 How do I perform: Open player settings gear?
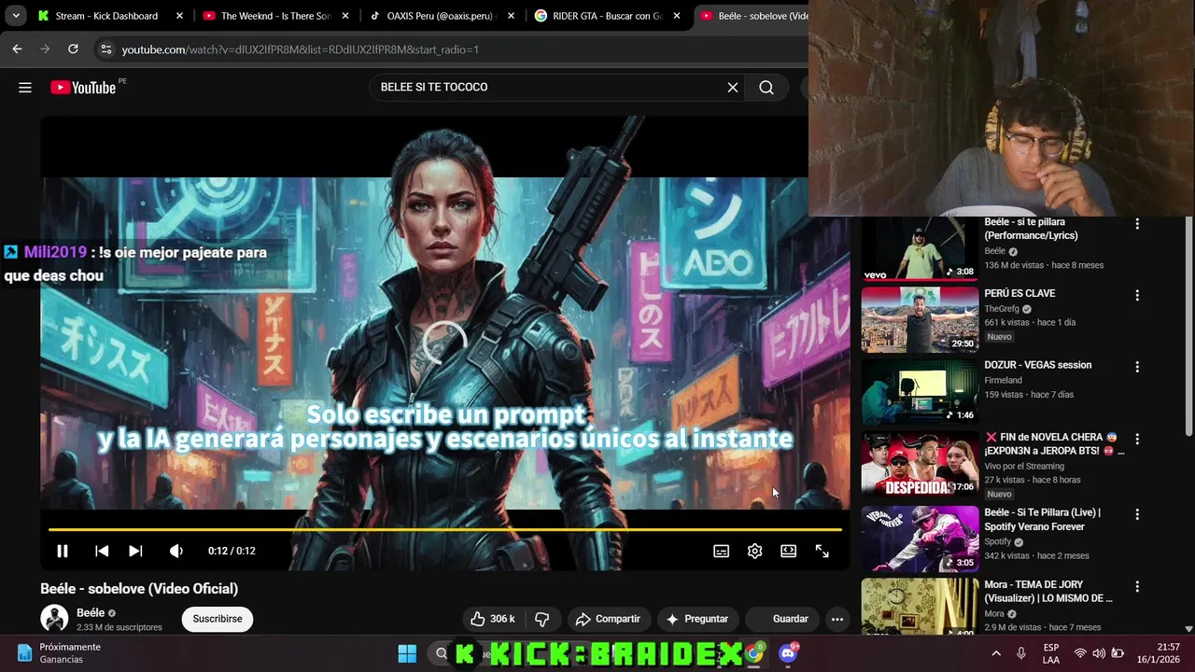(x=755, y=551)
